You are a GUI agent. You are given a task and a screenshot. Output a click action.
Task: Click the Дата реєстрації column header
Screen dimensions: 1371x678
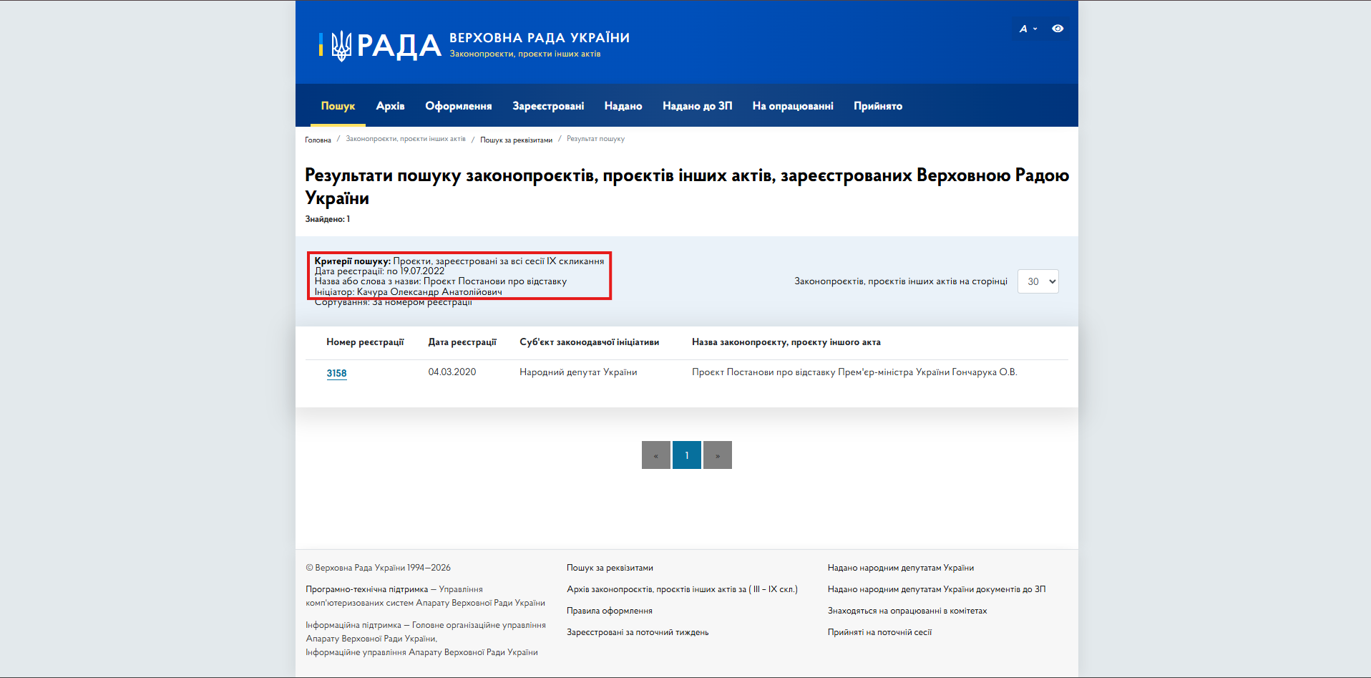pyautogui.click(x=462, y=342)
